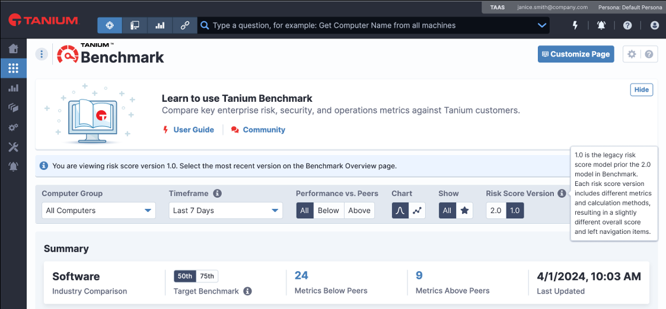Click the Customize Page button
Viewport: 666px width, 309px height.
tap(575, 54)
